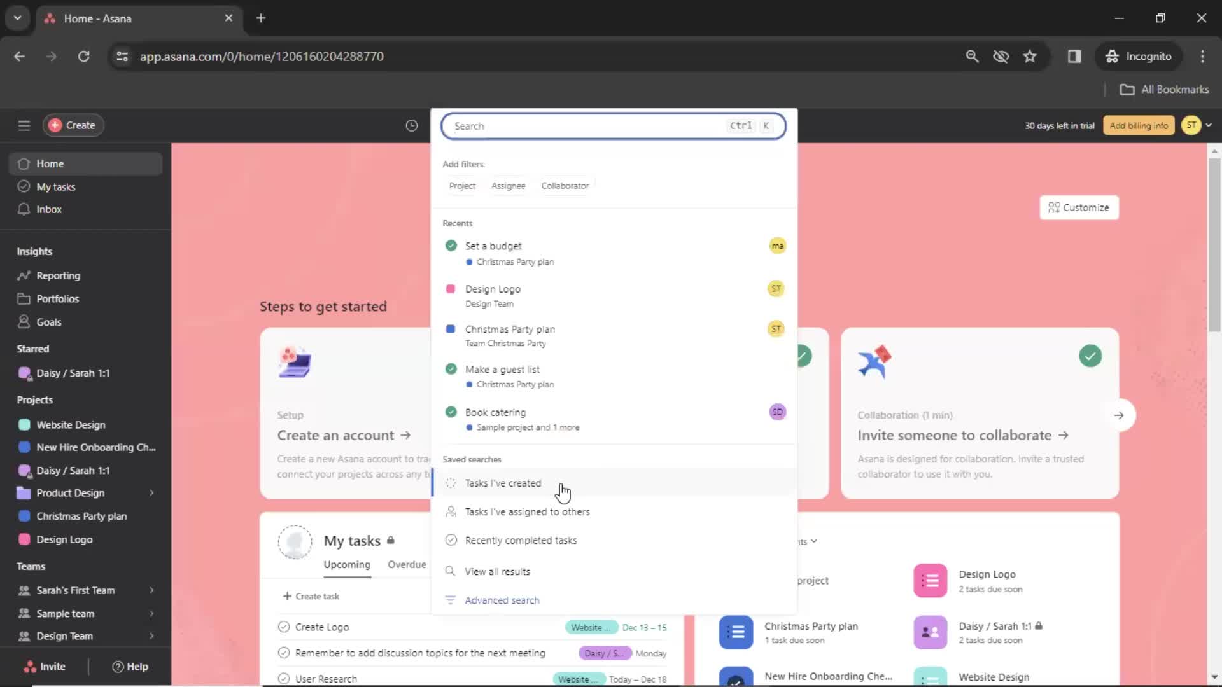The height and width of the screenshot is (687, 1222).
Task: Toggle the sidebar hamburger menu
Action: point(24,125)
